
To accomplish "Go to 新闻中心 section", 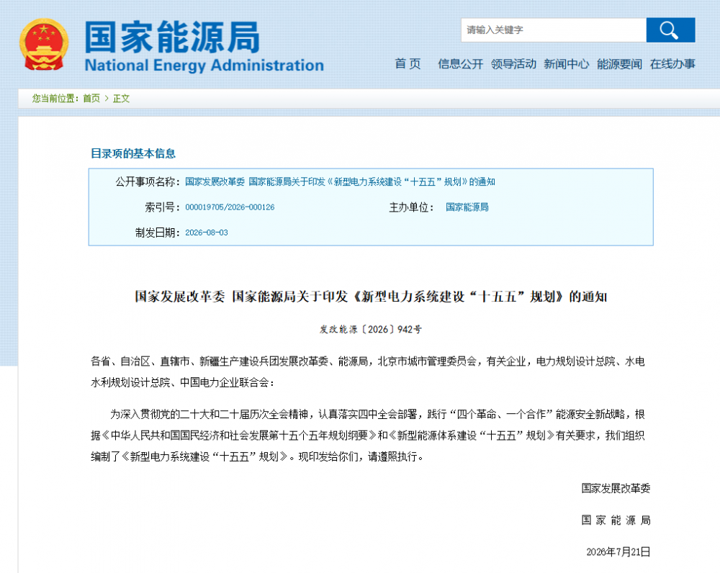I will (566, 64).
